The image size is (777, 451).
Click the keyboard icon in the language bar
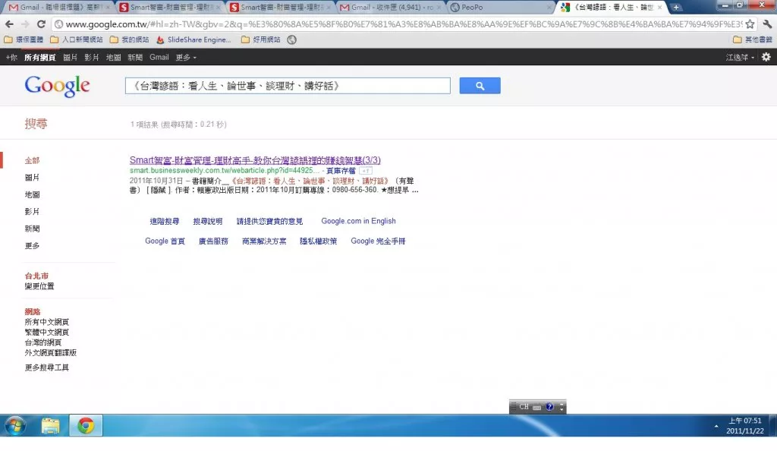tap(536, 407)
